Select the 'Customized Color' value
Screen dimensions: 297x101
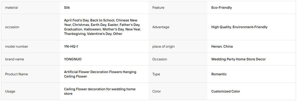coord(226,91)
